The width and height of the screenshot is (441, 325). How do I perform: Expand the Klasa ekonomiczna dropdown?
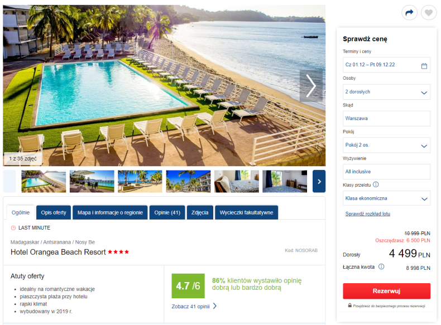(386, 198)
